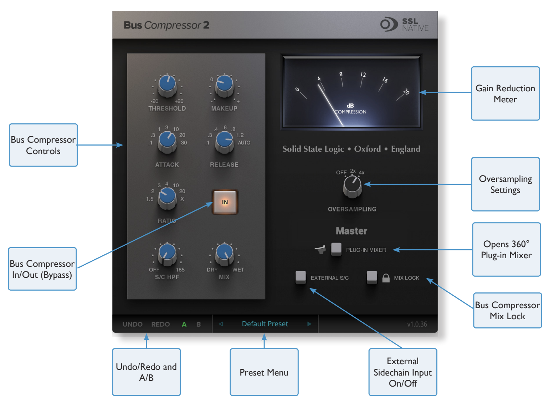549x403 pixels.
Task: Go to previous preset arrow
Action: coord(221,324)
